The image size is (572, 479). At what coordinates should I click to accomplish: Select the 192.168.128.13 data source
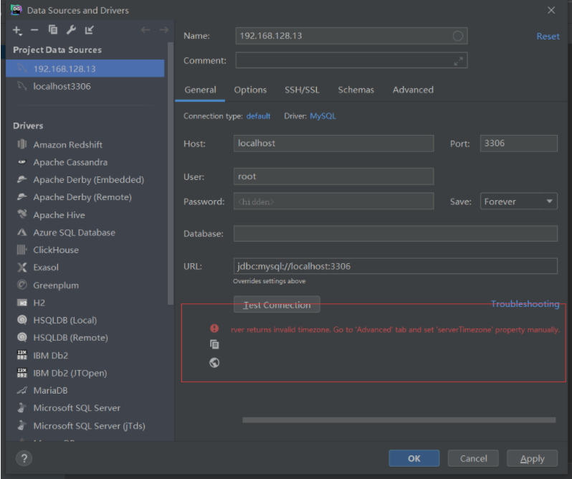tap(85, 69)
